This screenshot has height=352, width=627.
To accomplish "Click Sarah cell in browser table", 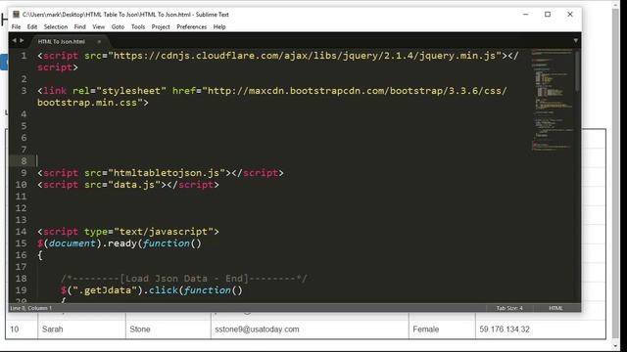I will click(x=52, y=330).
